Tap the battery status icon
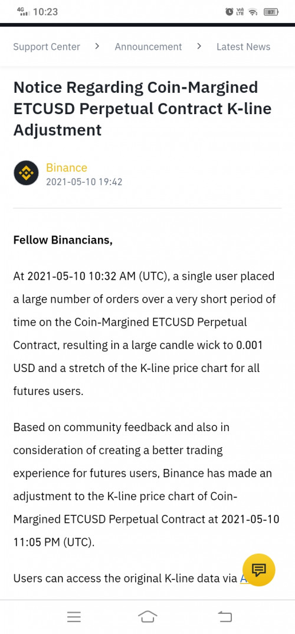 (x=271, y=12)
